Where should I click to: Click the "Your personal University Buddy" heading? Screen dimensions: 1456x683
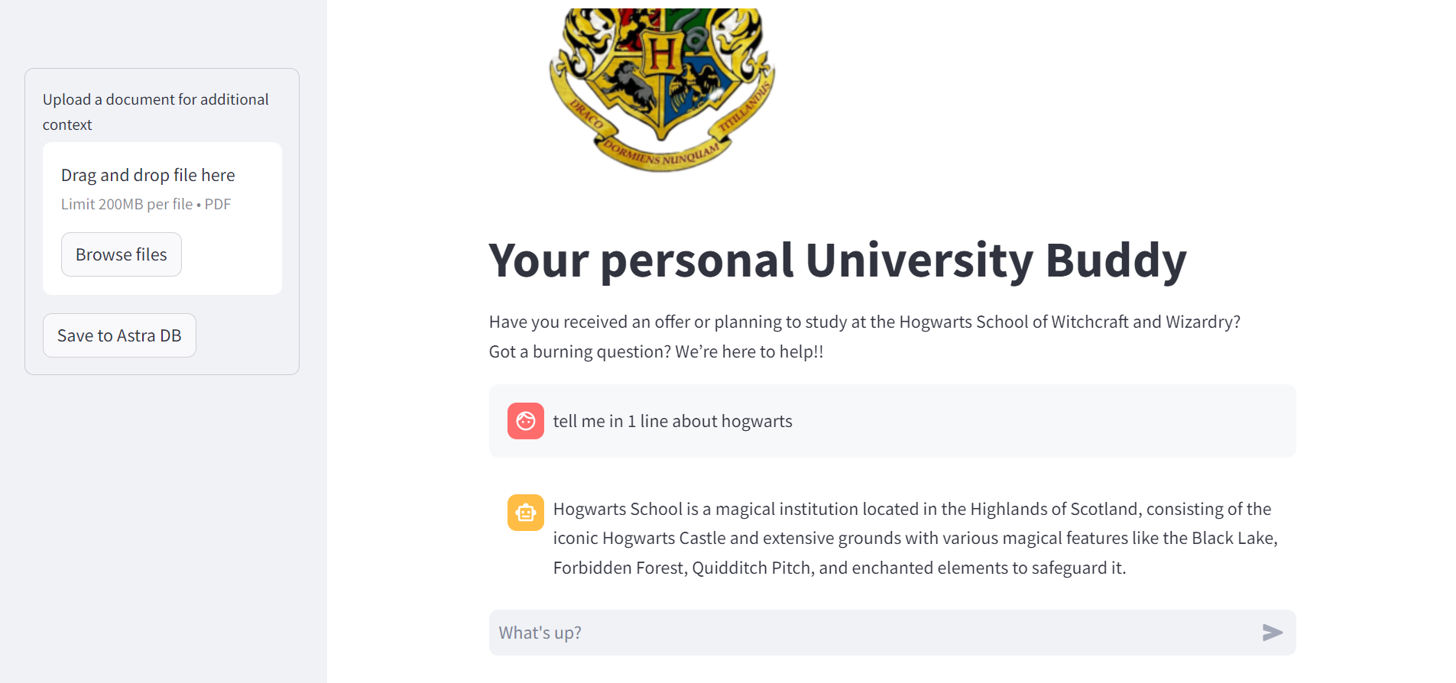coord(837,261)
